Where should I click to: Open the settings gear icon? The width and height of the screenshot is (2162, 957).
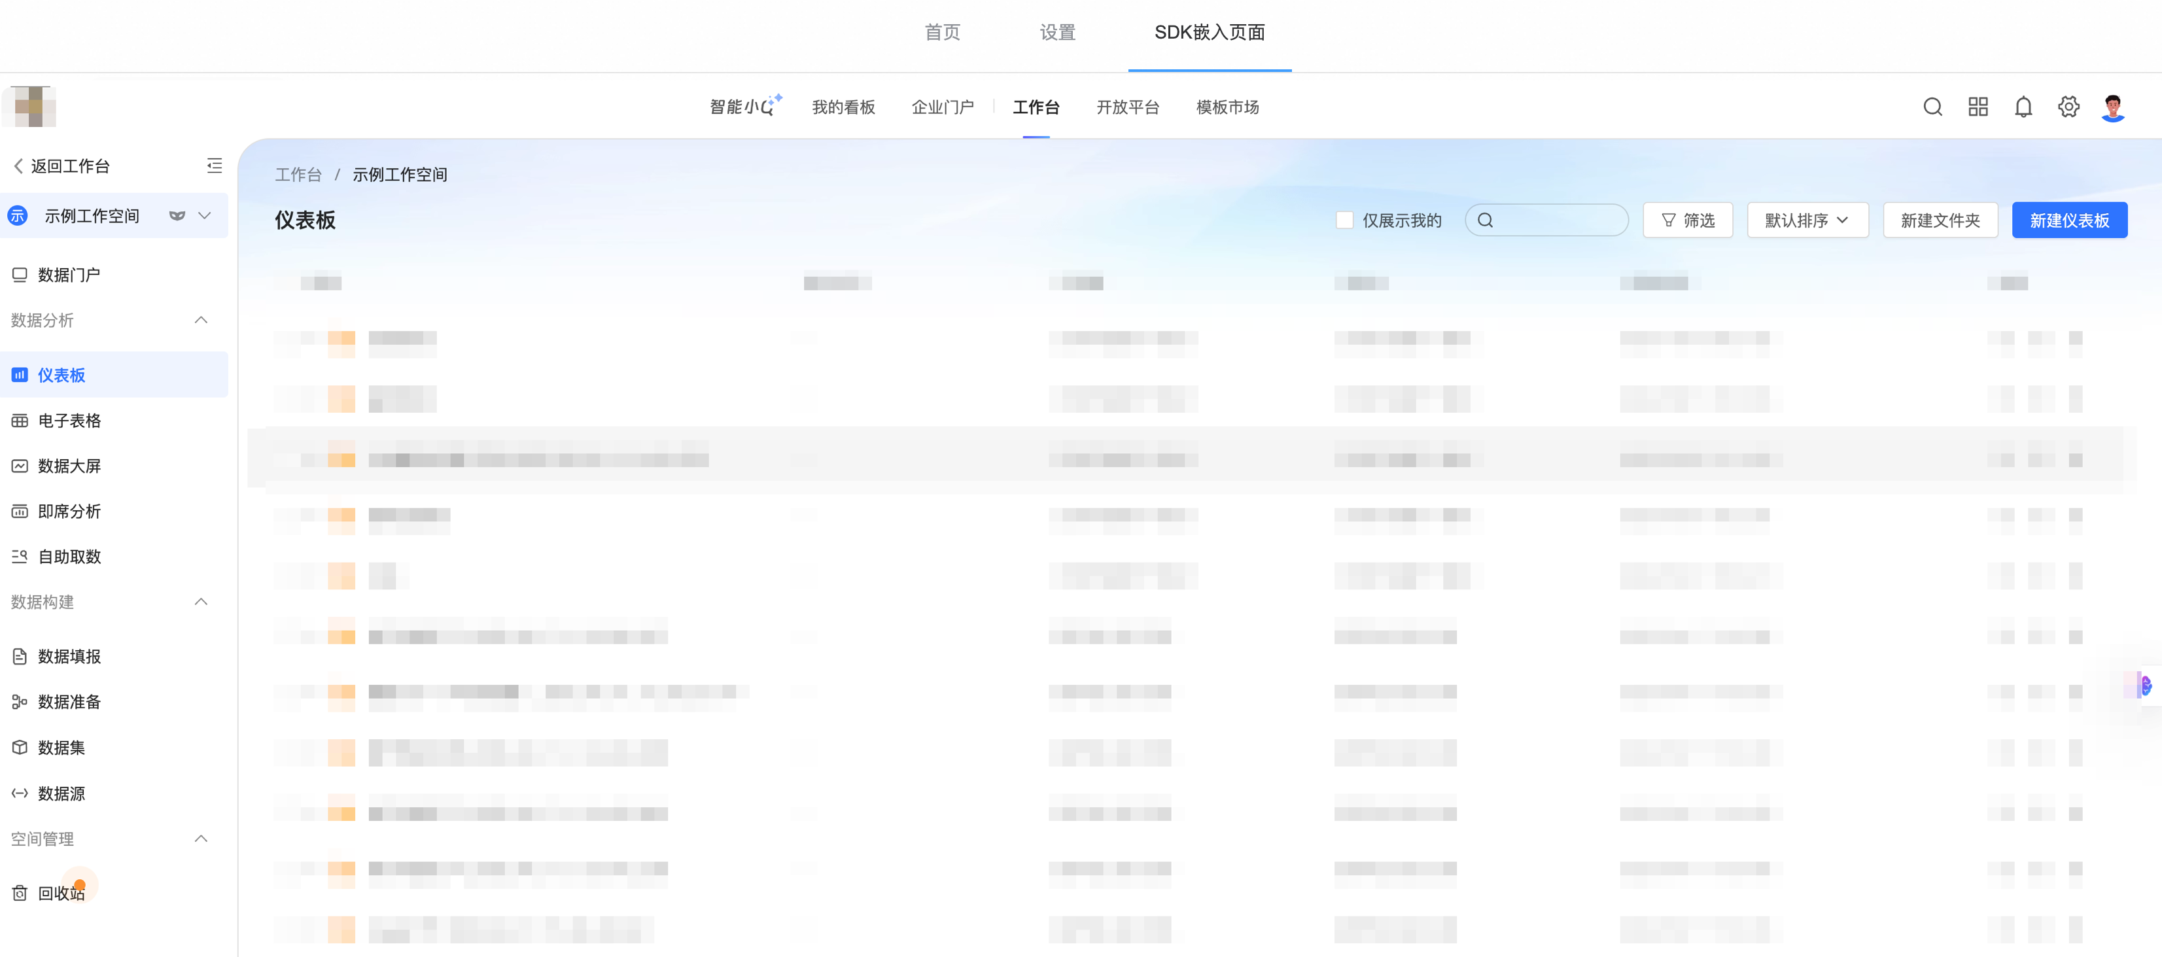click(2068, 107)
